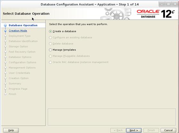This screenshot has height=133, width=179.
Task: Click Management Options step in sidebar
Action: pyautogui.click(x=22, y=68)
